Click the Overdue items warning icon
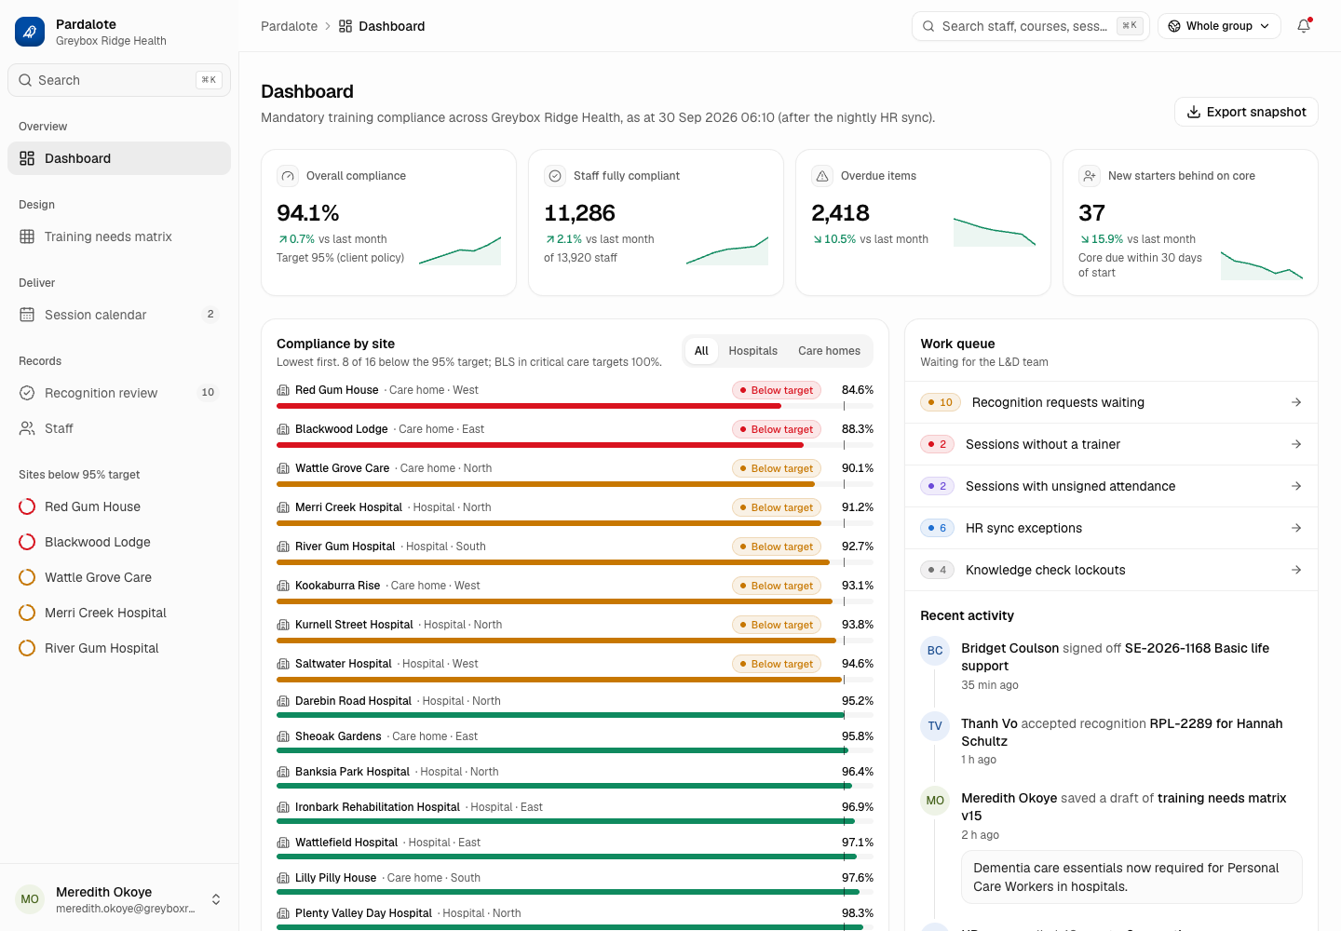 822,176
